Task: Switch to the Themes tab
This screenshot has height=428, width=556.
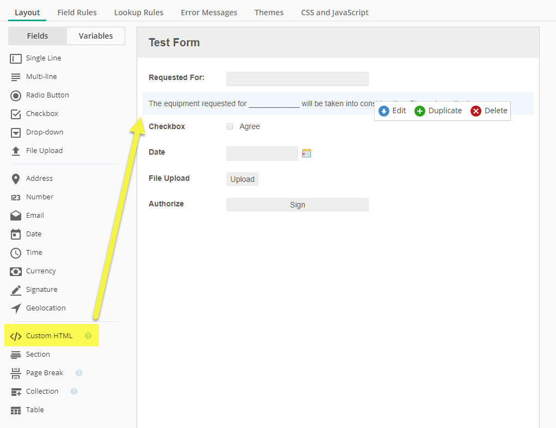Action: point(269,13)
